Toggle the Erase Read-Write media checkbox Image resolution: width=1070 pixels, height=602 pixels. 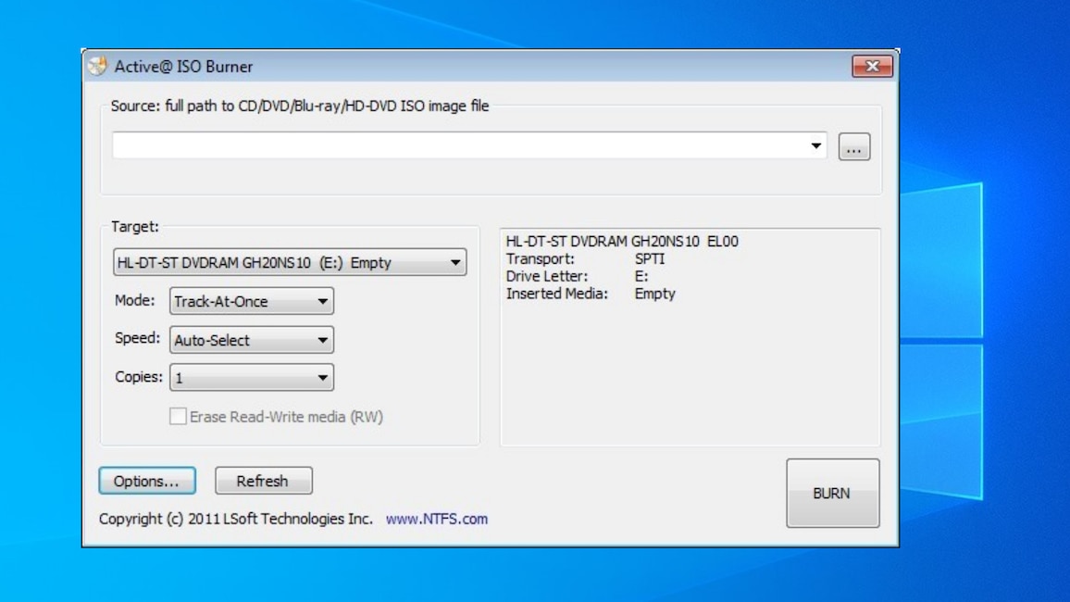point(178,417)
